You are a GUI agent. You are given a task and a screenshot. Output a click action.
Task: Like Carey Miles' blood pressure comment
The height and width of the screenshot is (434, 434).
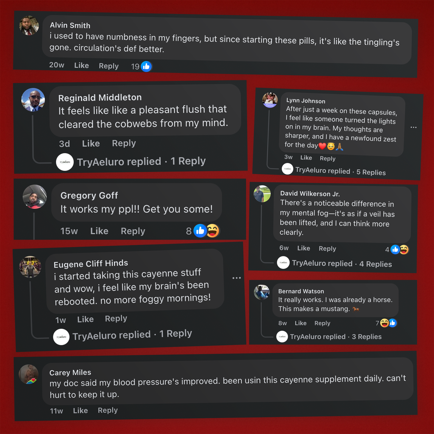[80, 411]
